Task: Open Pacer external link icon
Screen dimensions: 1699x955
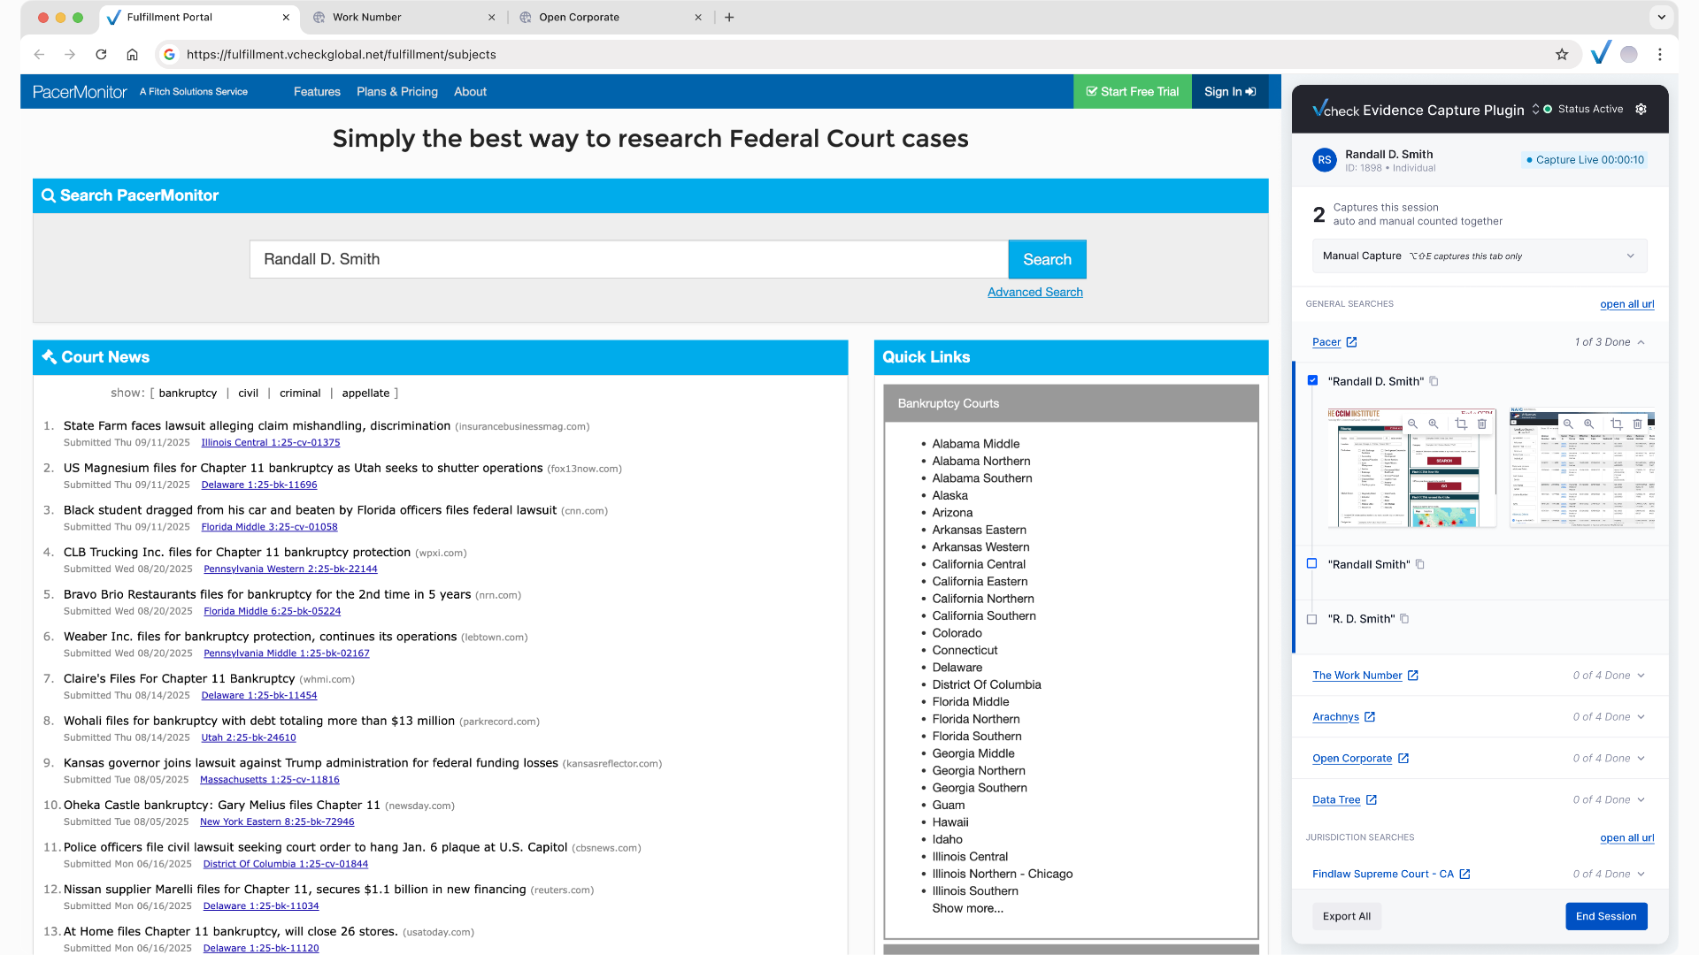Action: coord(1352,342)
